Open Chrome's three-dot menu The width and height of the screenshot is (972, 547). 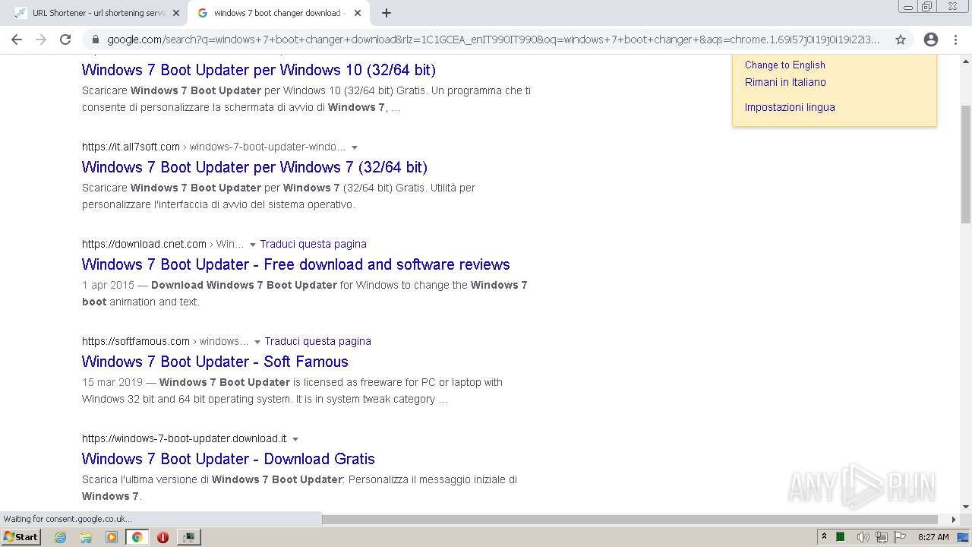coord(955,40)
